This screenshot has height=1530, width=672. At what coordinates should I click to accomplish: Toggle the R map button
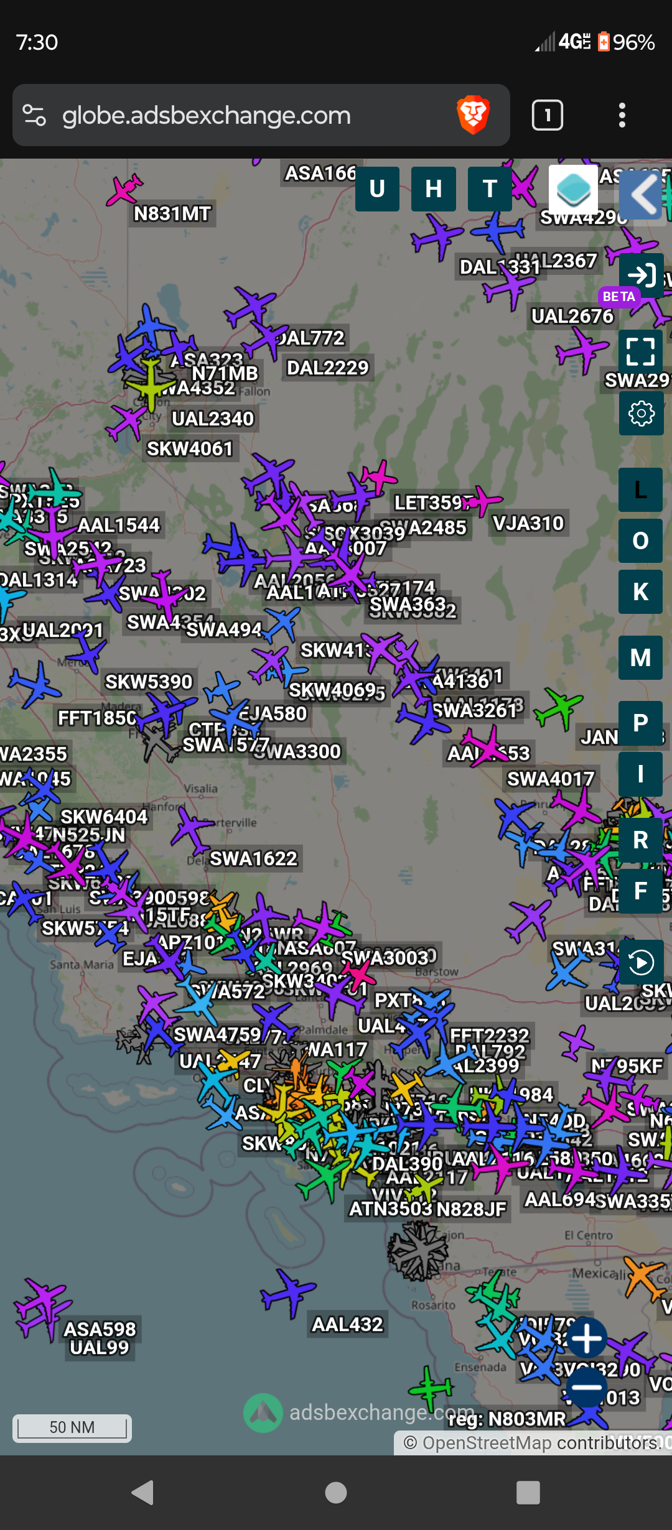pos(640,840)
